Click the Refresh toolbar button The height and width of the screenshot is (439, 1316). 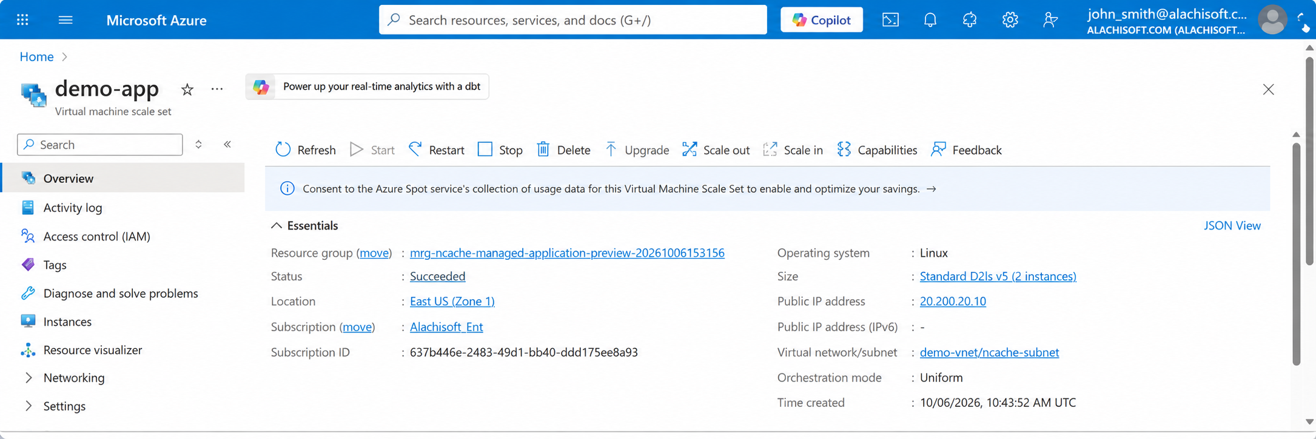[x=306, y=150]
